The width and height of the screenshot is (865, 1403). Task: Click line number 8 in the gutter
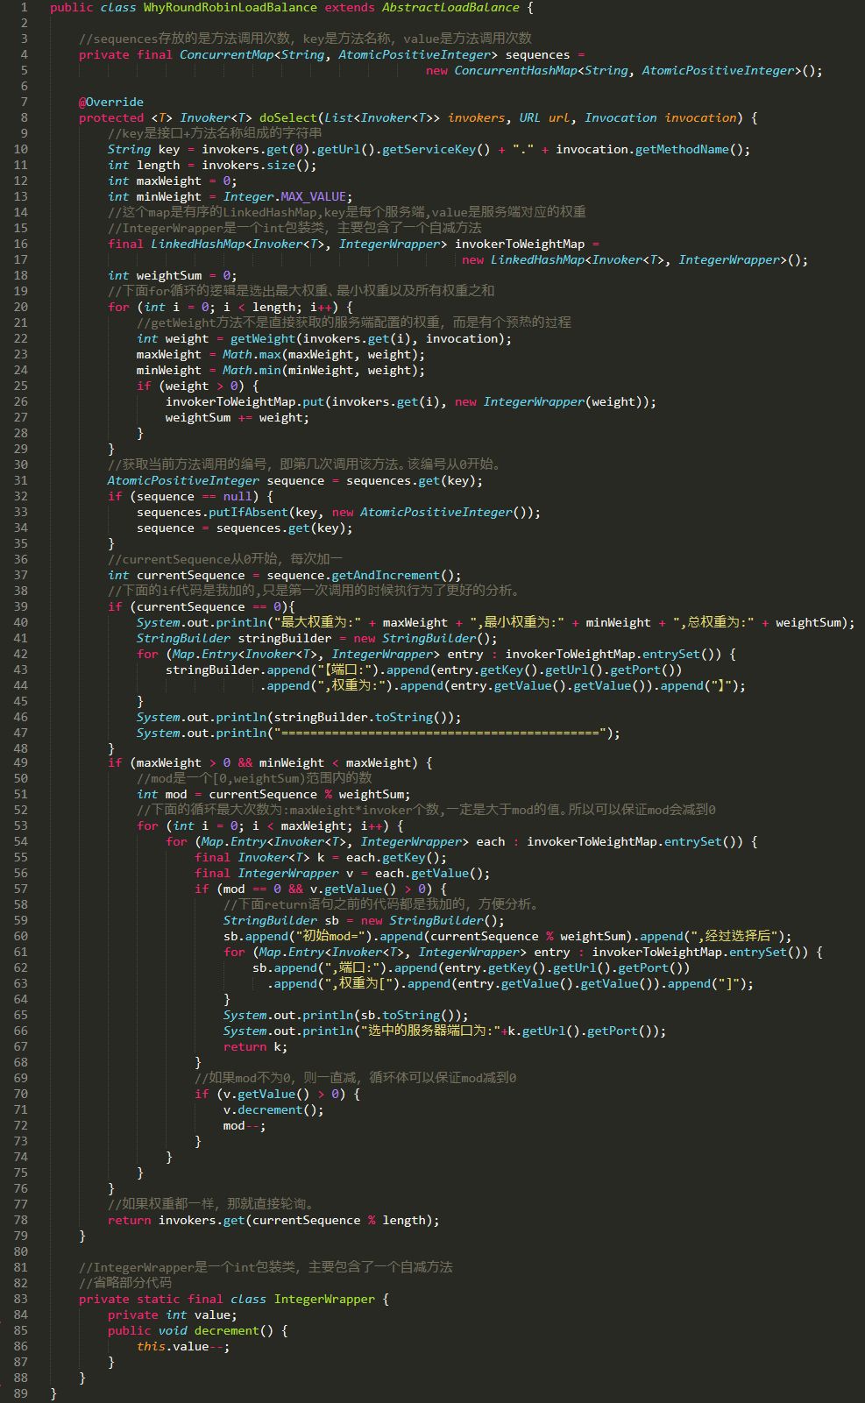25,118
